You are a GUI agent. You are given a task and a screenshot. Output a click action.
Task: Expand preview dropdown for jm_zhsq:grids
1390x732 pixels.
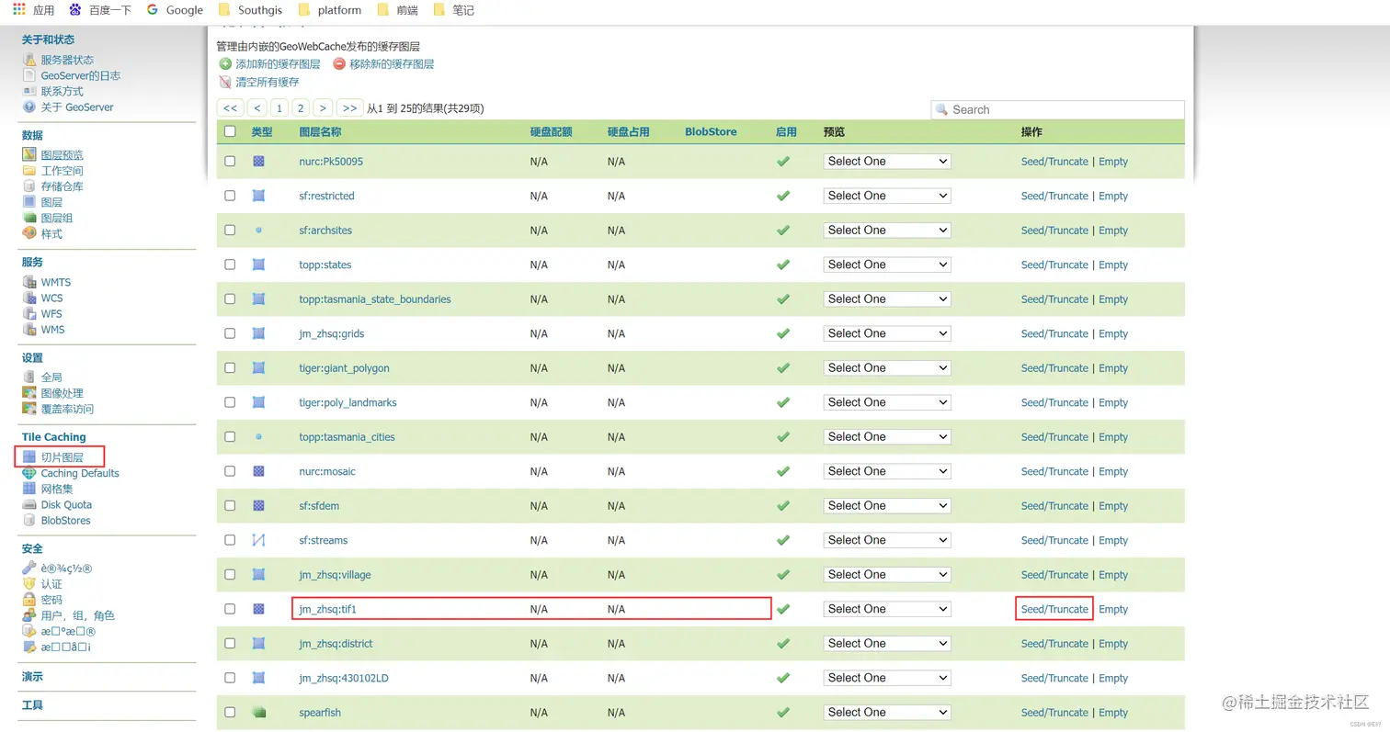click(x=886, y=333)
